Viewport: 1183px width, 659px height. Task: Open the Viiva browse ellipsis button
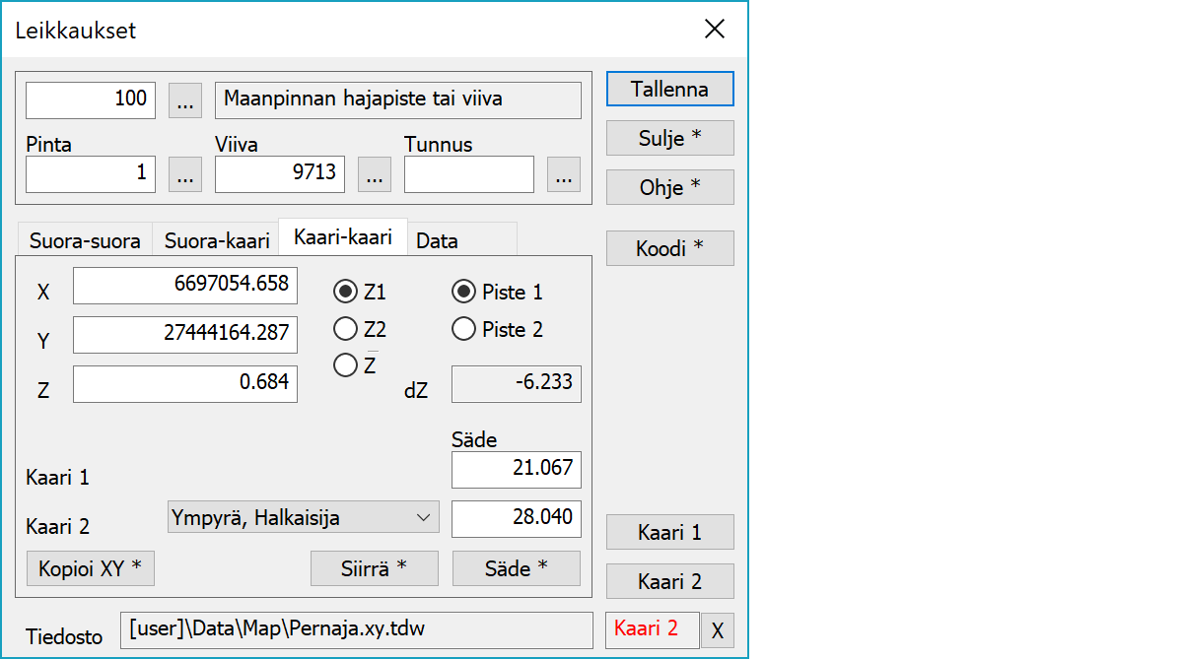click(374, 174)
